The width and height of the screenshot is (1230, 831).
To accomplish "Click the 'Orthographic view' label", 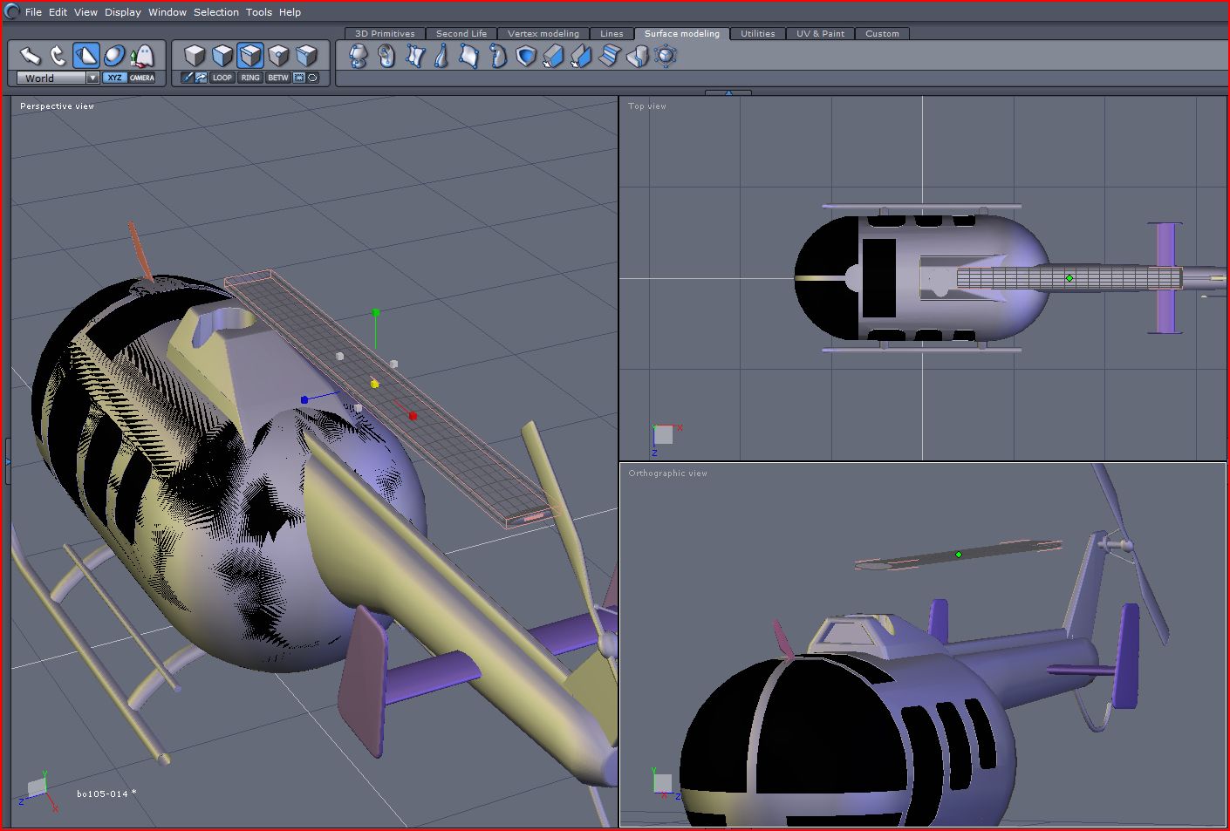I will pyautogui.click(x=668, y=473).
